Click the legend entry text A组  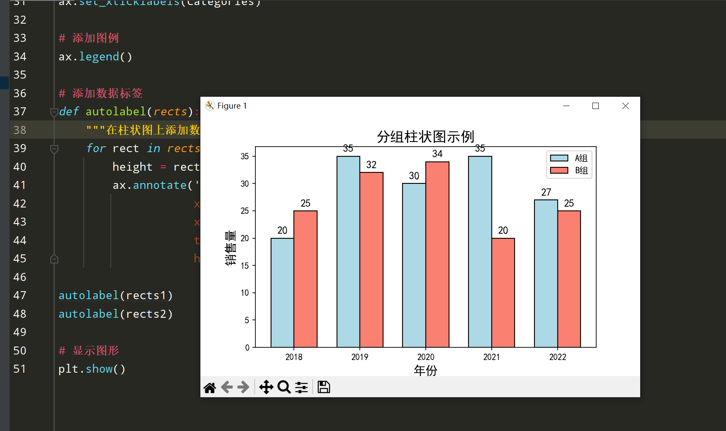click(x=581, y=158)
